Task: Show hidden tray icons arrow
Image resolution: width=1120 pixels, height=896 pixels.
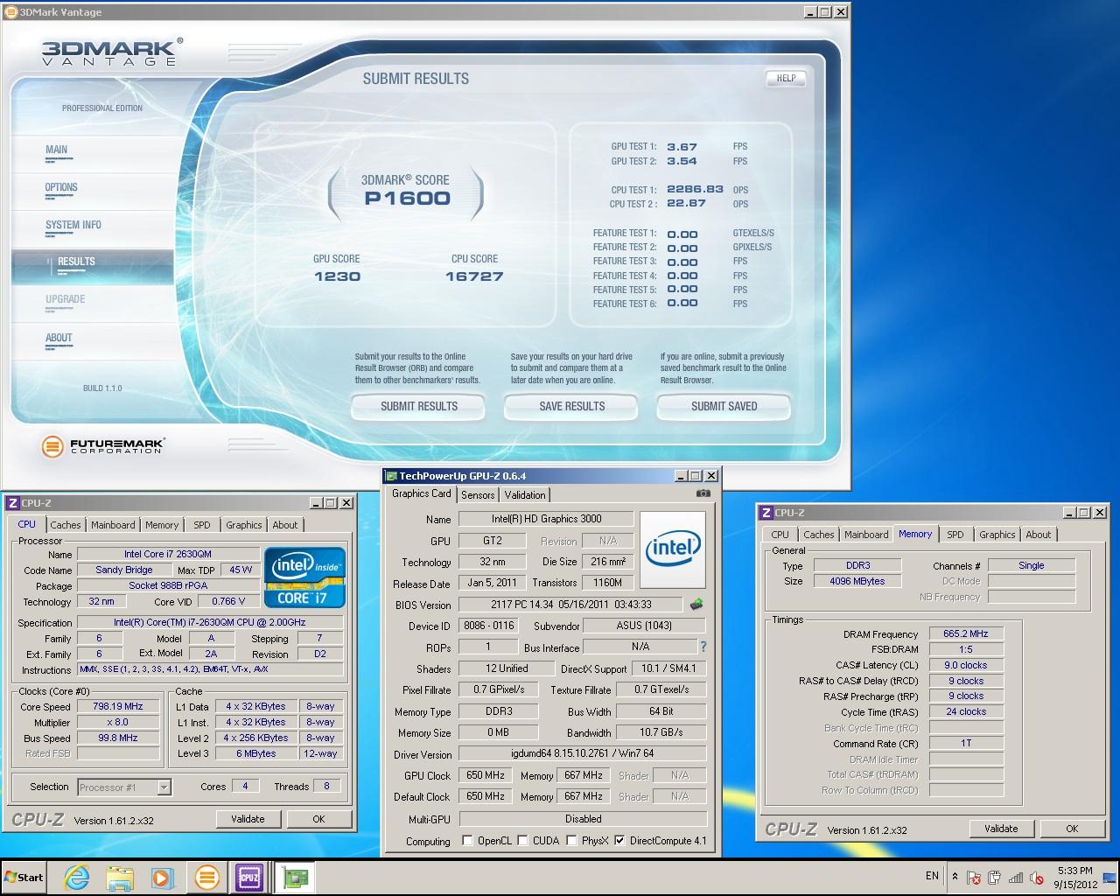Action: [x=955, y=876]
